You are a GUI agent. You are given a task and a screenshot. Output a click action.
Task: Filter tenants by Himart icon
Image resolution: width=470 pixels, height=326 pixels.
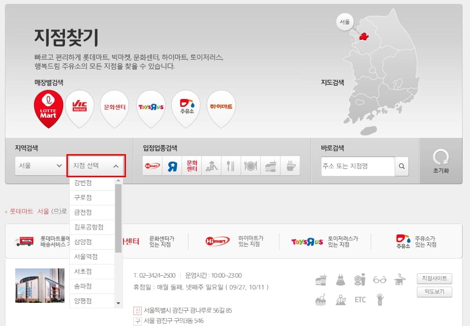(x=152, y=165)
